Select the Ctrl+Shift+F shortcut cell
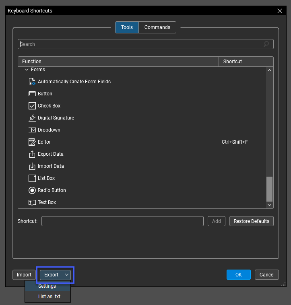 (235, 142)
